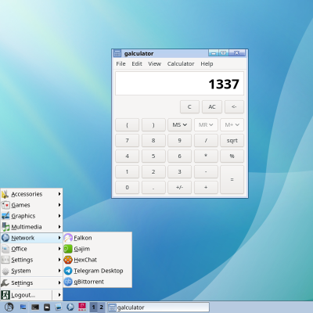Click the sqrt button on the calculator

pyautogui.click(x=232, y=140)
